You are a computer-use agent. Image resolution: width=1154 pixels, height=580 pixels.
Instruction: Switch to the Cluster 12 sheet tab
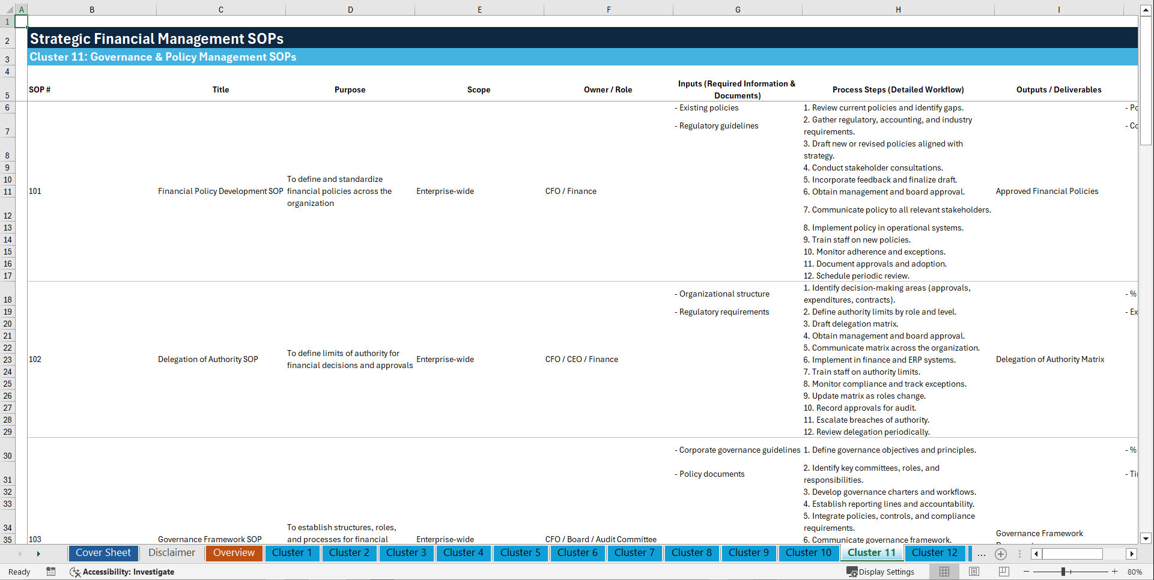click(x=935, y=553)
